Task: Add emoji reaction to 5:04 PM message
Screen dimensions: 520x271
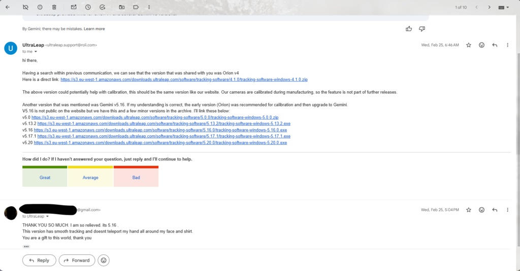Action: coord(481,210)
